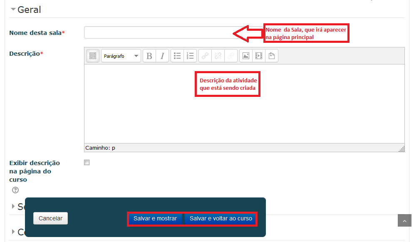Screen dimensions: 414x242
Task: Click the insert link chain icon
Action: click(205, 56)
